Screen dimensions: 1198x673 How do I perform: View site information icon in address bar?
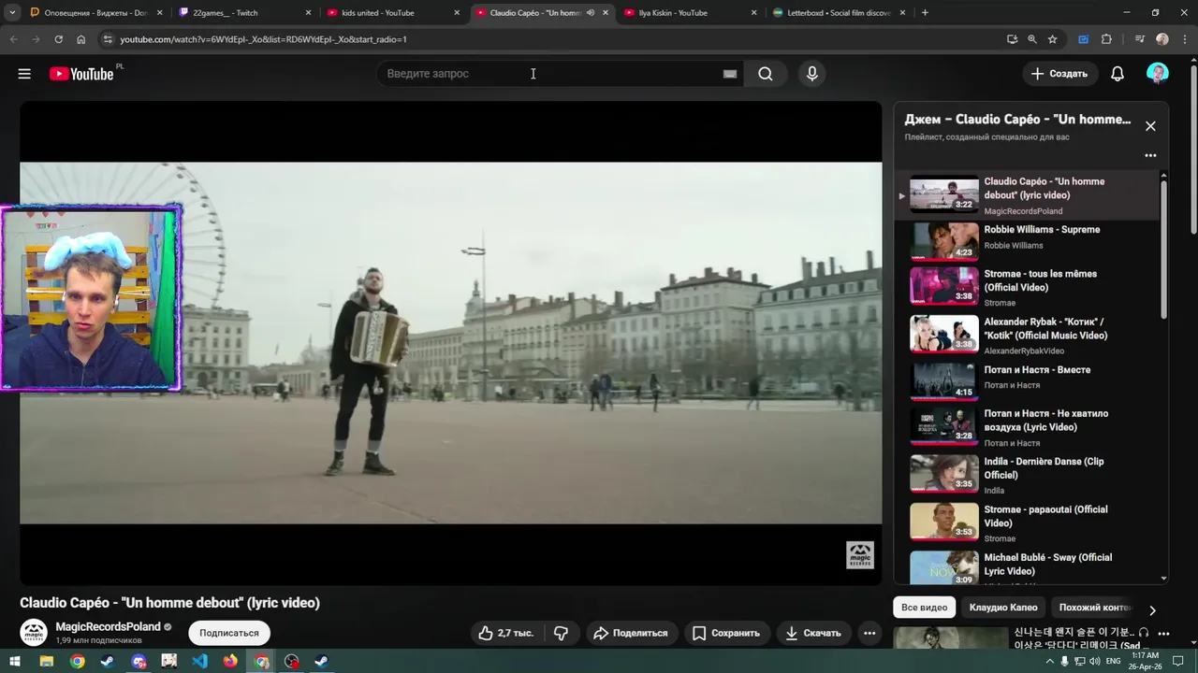click(x=108, y=39)
